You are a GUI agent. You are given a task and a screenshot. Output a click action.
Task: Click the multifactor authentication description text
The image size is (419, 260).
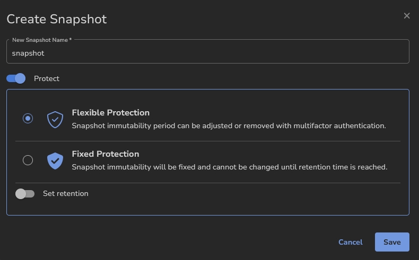[229, 125]
